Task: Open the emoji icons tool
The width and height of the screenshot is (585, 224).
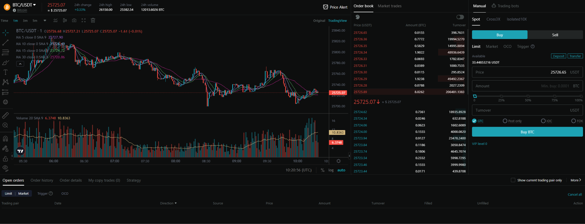Action: click(5, 102)
